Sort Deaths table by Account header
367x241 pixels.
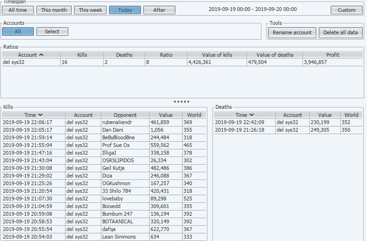click(x=292, y=115)
